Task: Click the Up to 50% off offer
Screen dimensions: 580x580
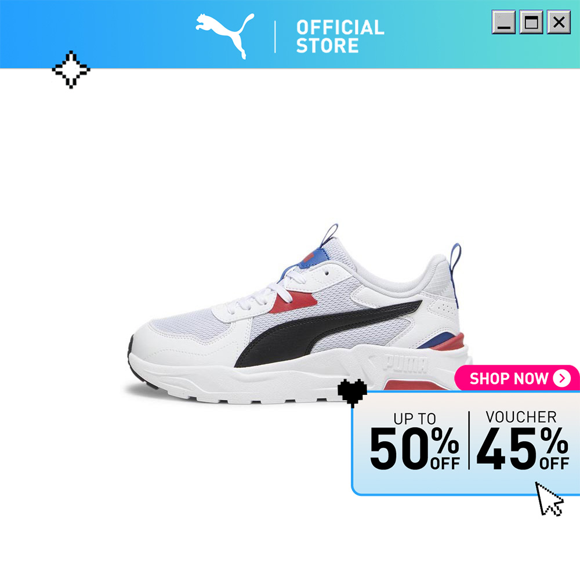Action: tap(415, 441)
